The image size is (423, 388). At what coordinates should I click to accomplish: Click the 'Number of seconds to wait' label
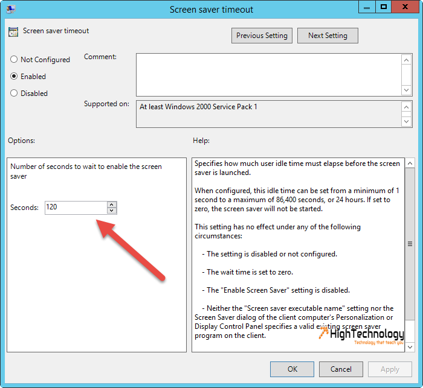click(86, 171)
